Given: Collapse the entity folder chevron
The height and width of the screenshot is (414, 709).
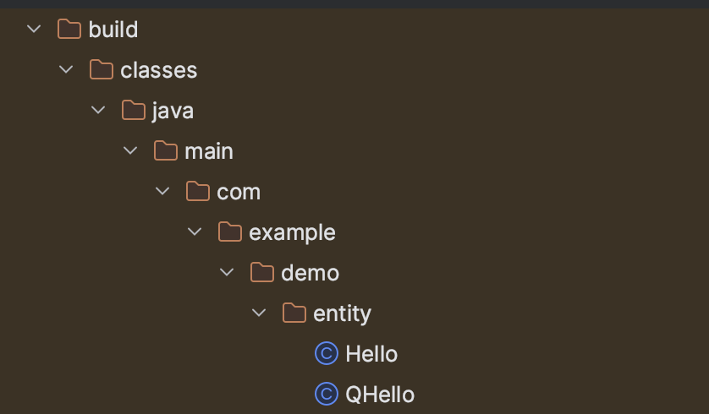Looking at the screenshot, I should [x=259, y=313].
